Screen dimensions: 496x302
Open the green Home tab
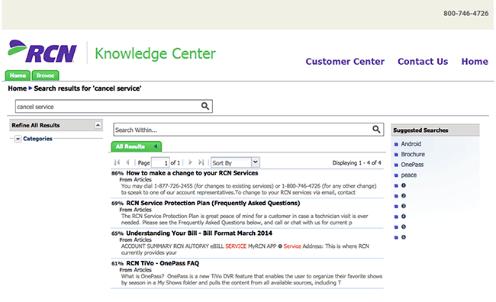pos(18,75)
